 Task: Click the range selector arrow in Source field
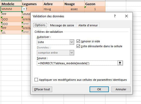click(120, 63)
